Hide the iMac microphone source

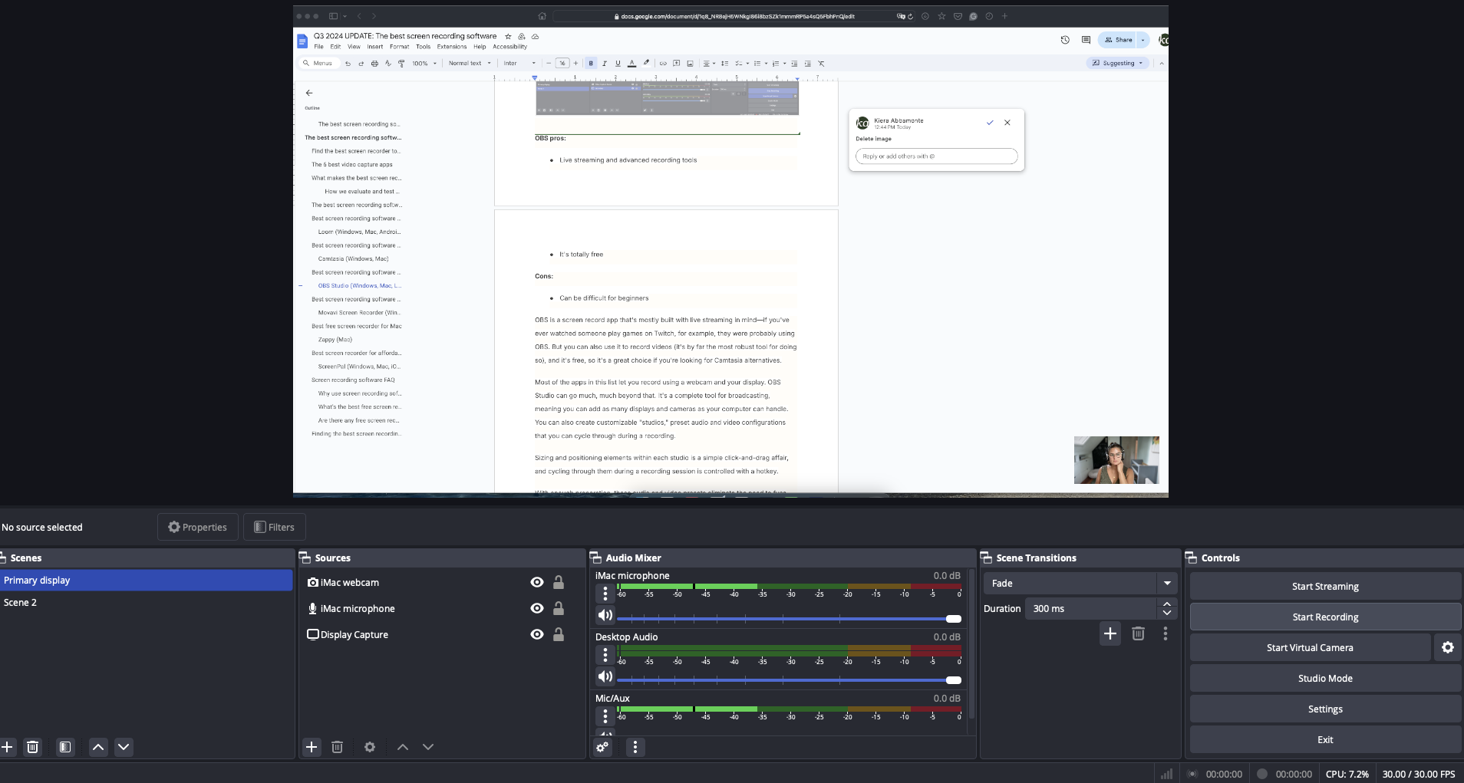pos(537,608)
